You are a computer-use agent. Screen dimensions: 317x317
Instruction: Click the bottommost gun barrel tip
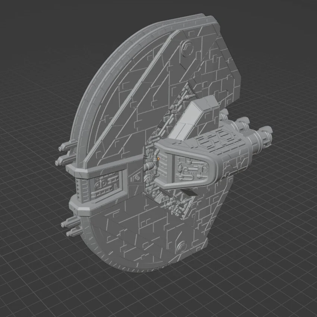click(68, 234)
